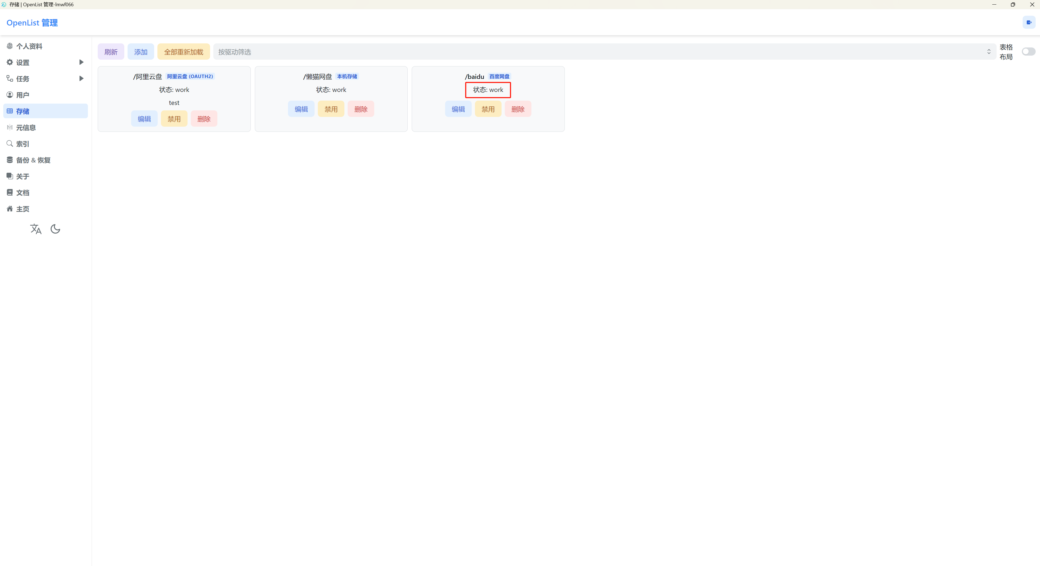Open the 用户 menu item
Viewport: 1040px width, 566px height.
tap(46, 95)
